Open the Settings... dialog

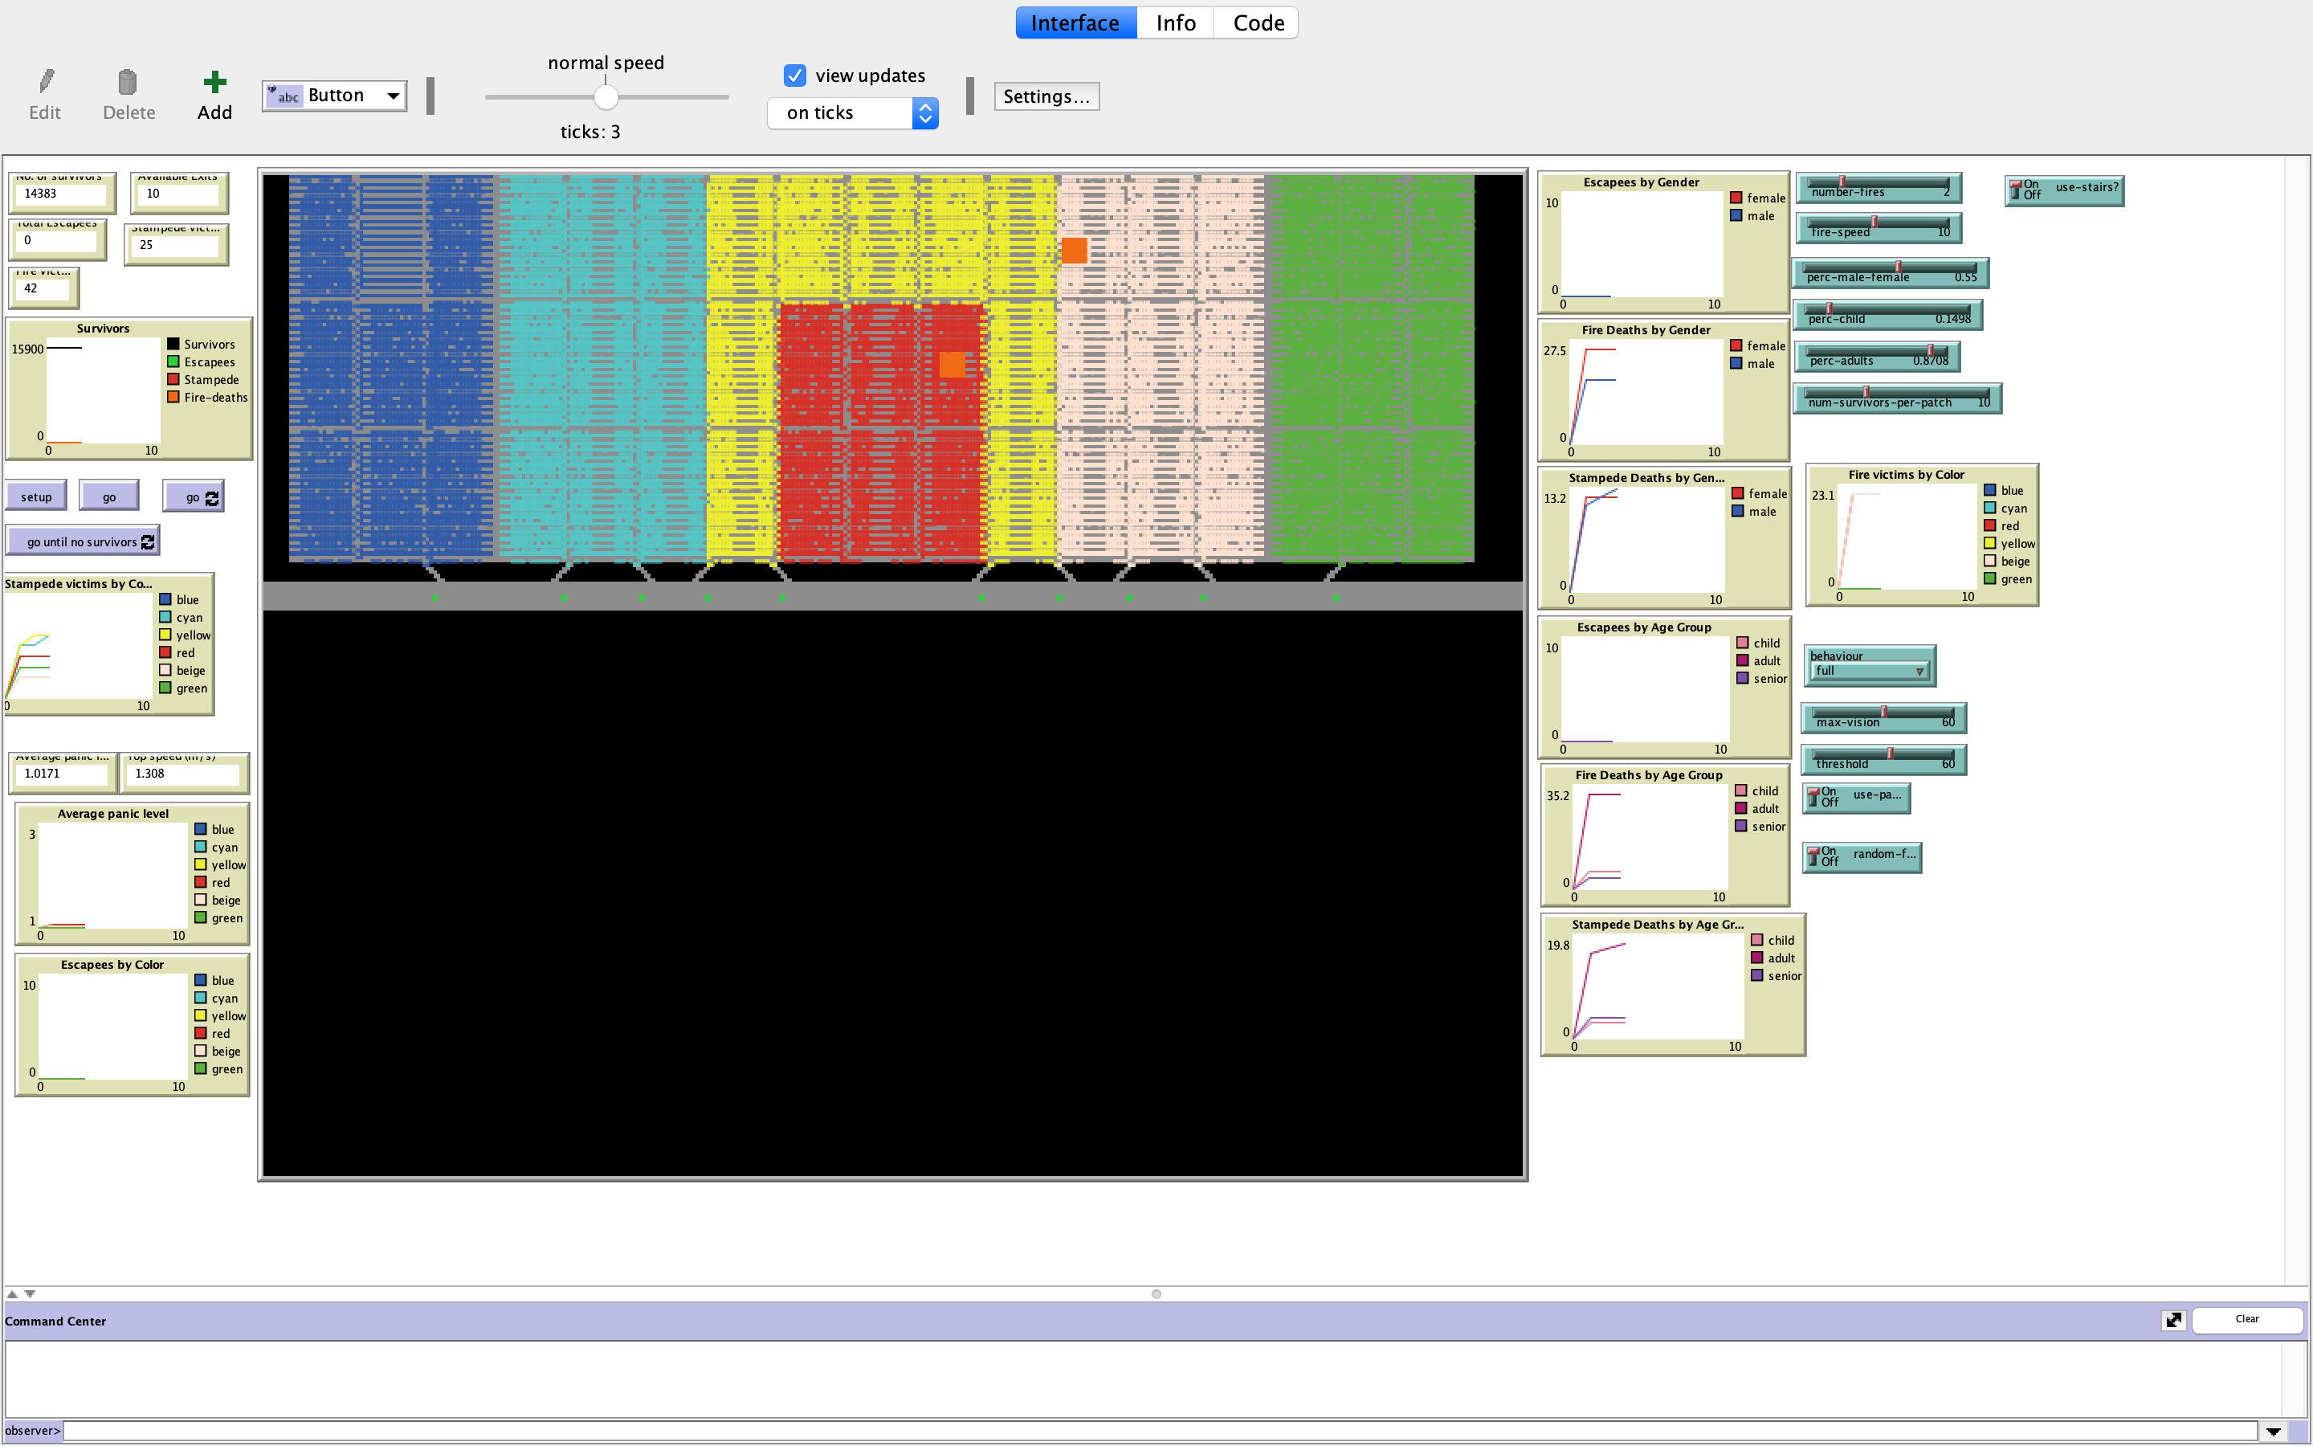click(x=1046, y=96)
